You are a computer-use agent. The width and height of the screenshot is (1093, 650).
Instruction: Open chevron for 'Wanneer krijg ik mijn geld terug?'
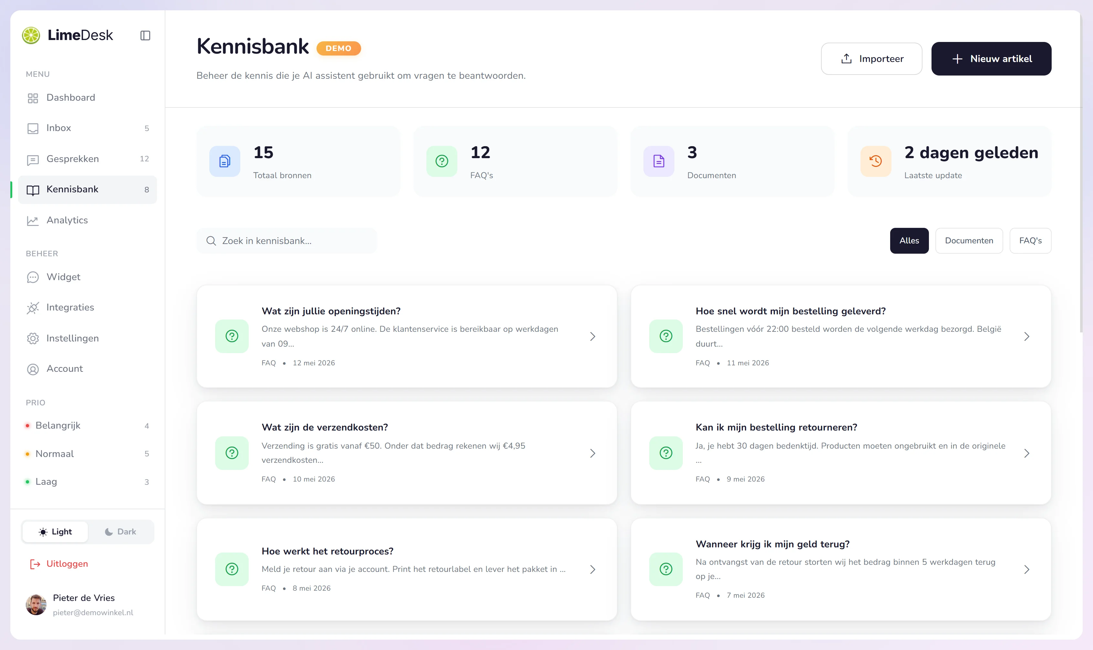tap(1026, 569)
